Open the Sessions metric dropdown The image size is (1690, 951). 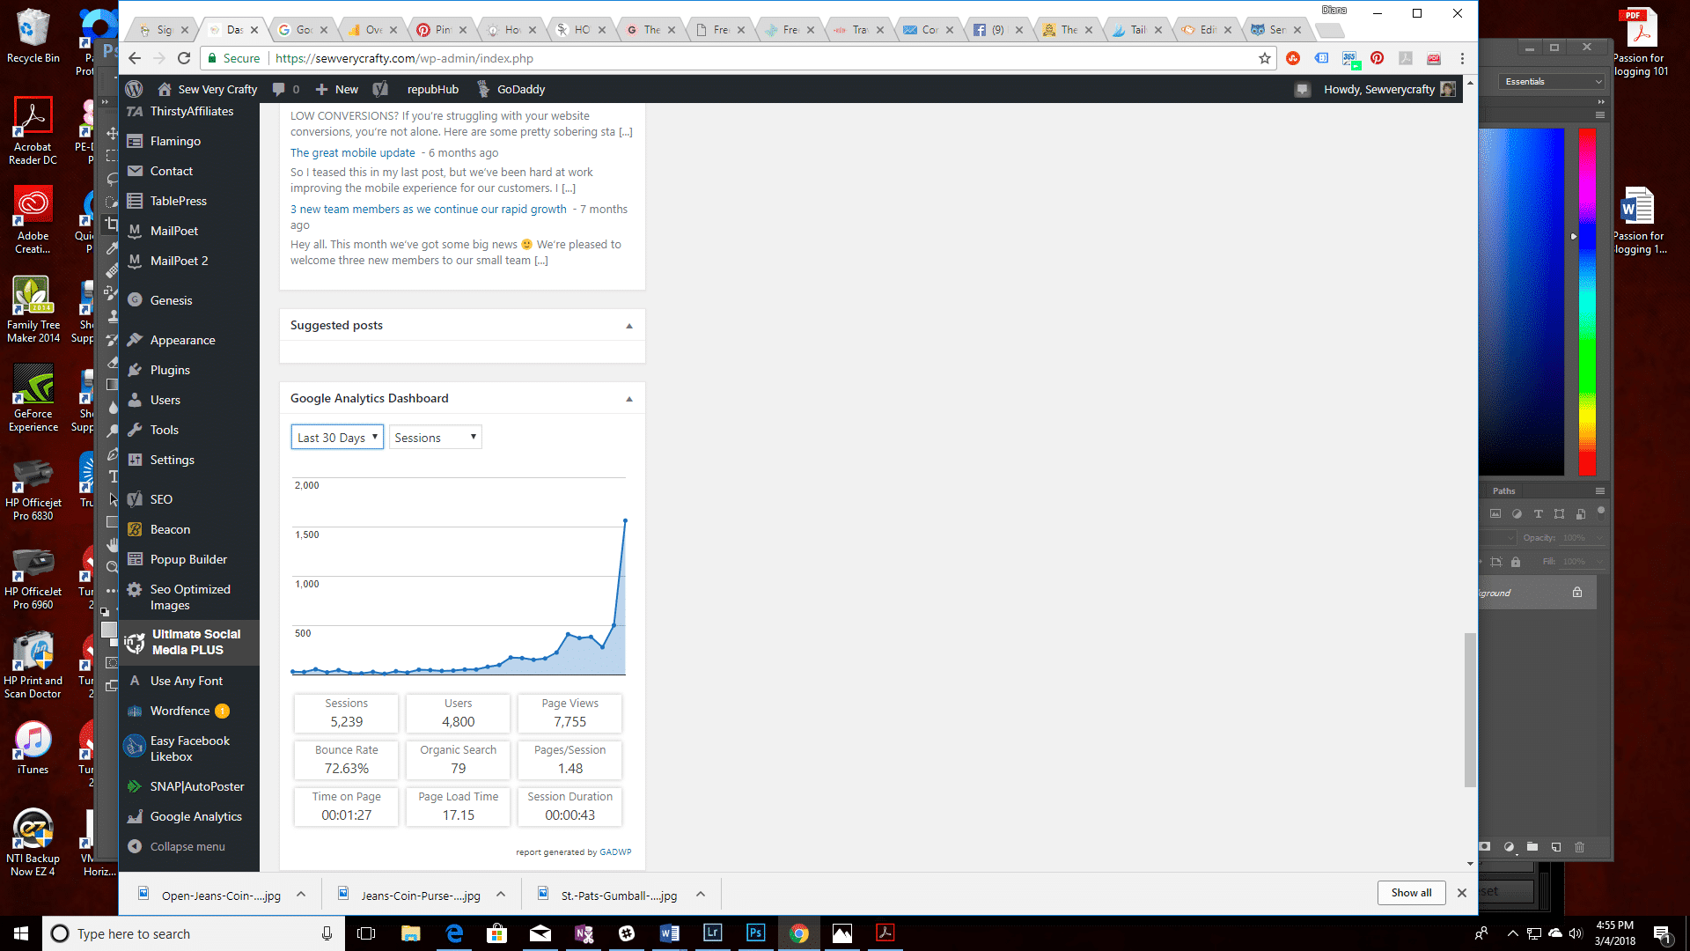coord(436,438)
